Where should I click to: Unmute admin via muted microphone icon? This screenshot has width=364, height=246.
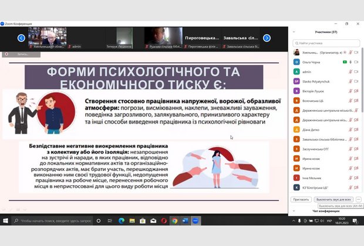[x=350, y=71]
